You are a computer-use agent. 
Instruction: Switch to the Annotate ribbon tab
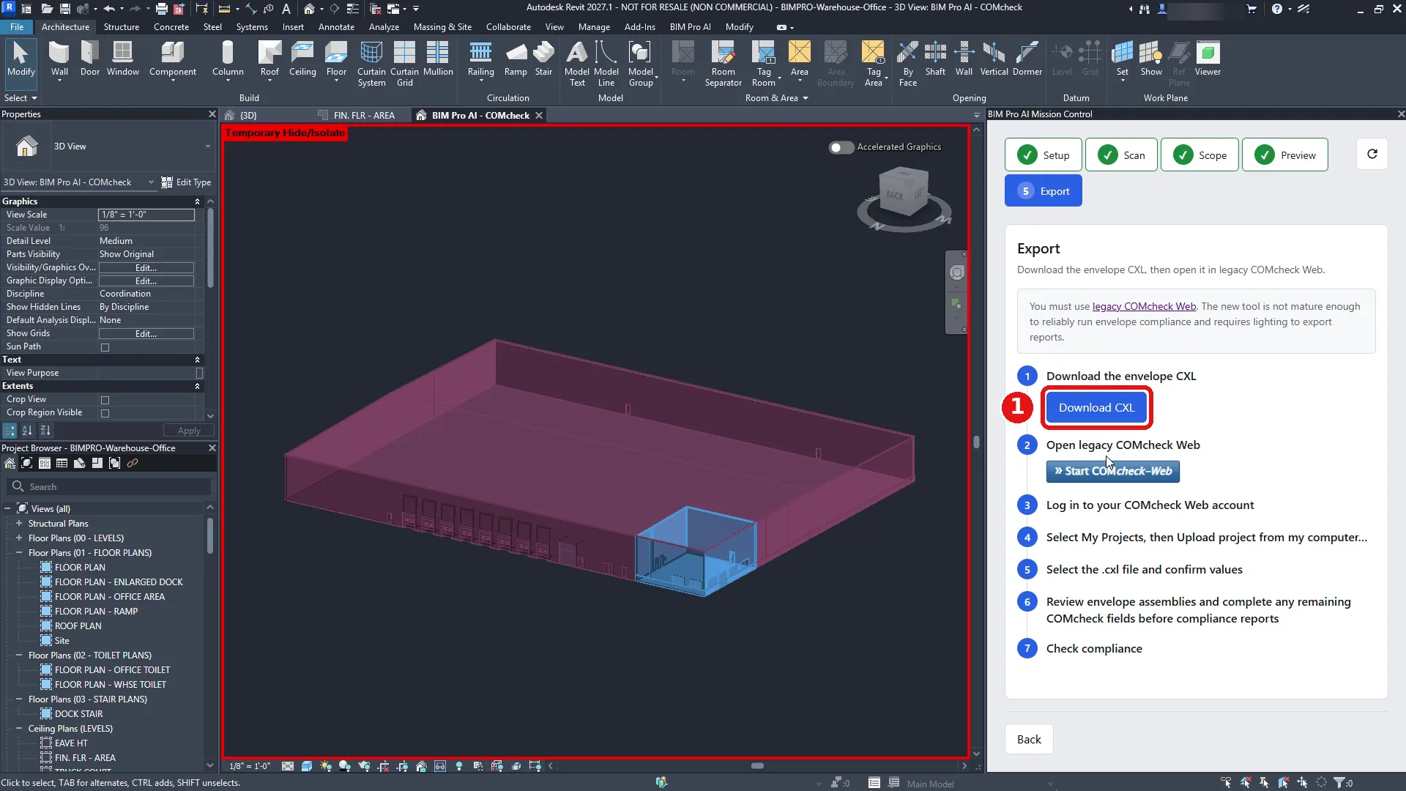336,27
